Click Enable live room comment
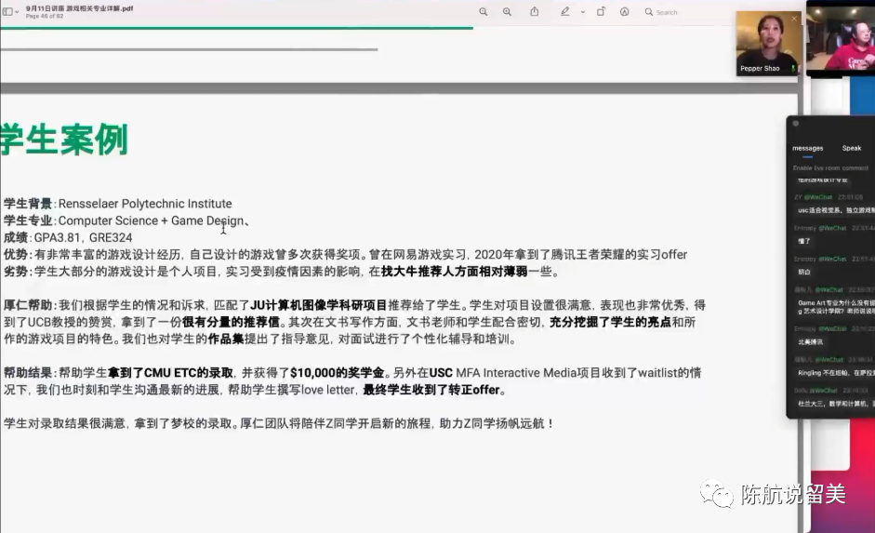This screenshot has height=533, width=875. tap(830, 167)
